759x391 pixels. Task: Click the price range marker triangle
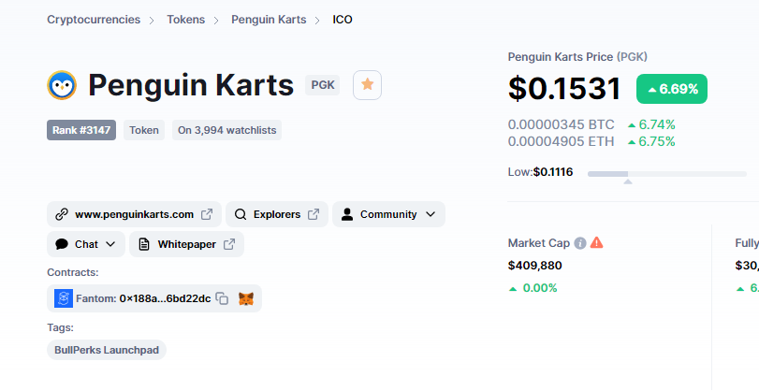point(628,181)
